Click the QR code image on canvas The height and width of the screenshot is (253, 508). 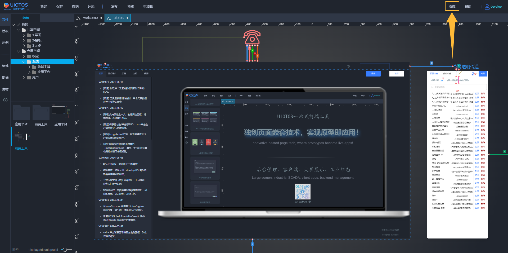coord(303,192)
